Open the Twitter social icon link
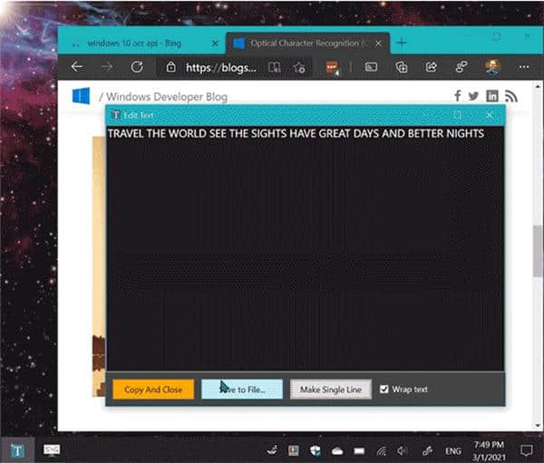This screenshot has height=463, width=544. point(474,96)
